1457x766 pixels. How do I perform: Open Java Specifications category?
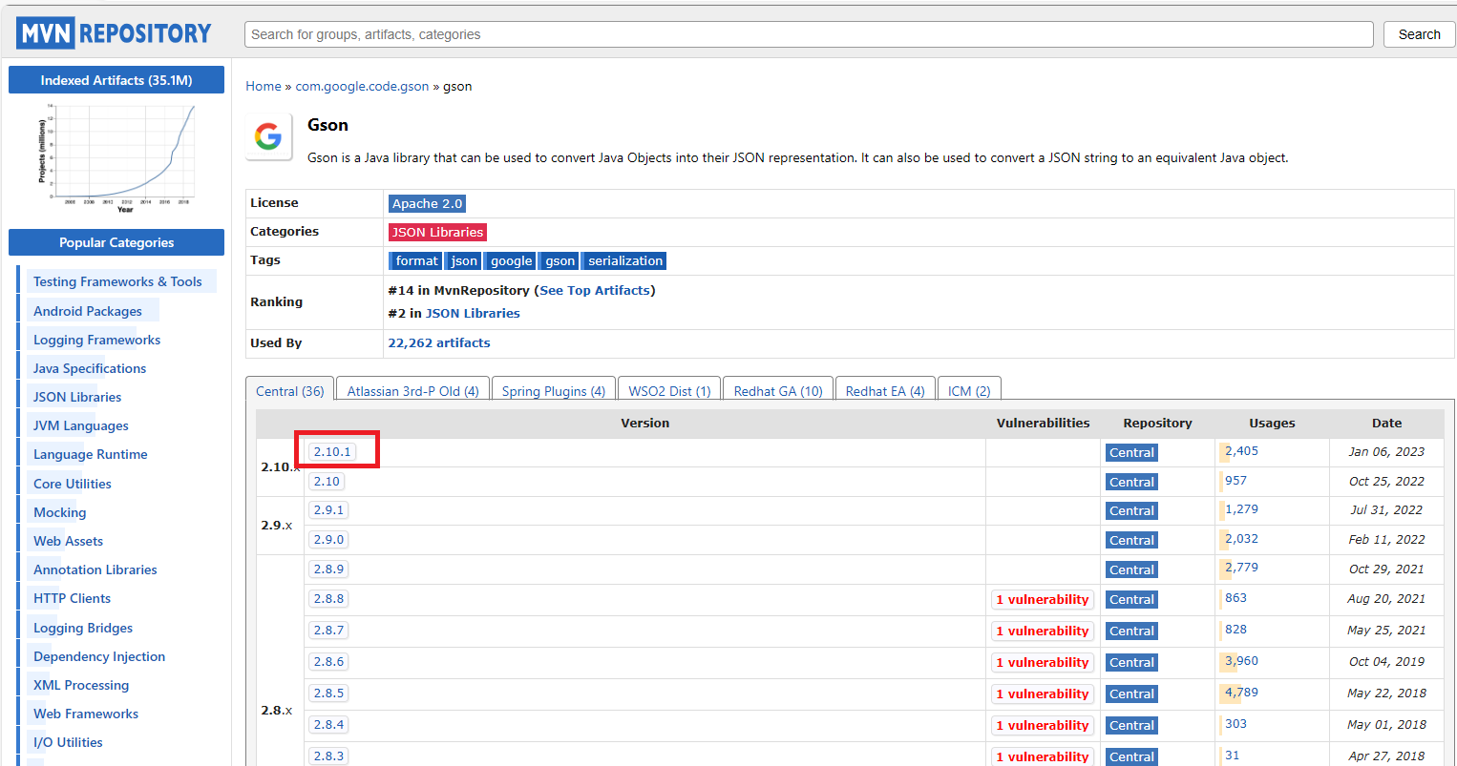(x=90, y=368)
